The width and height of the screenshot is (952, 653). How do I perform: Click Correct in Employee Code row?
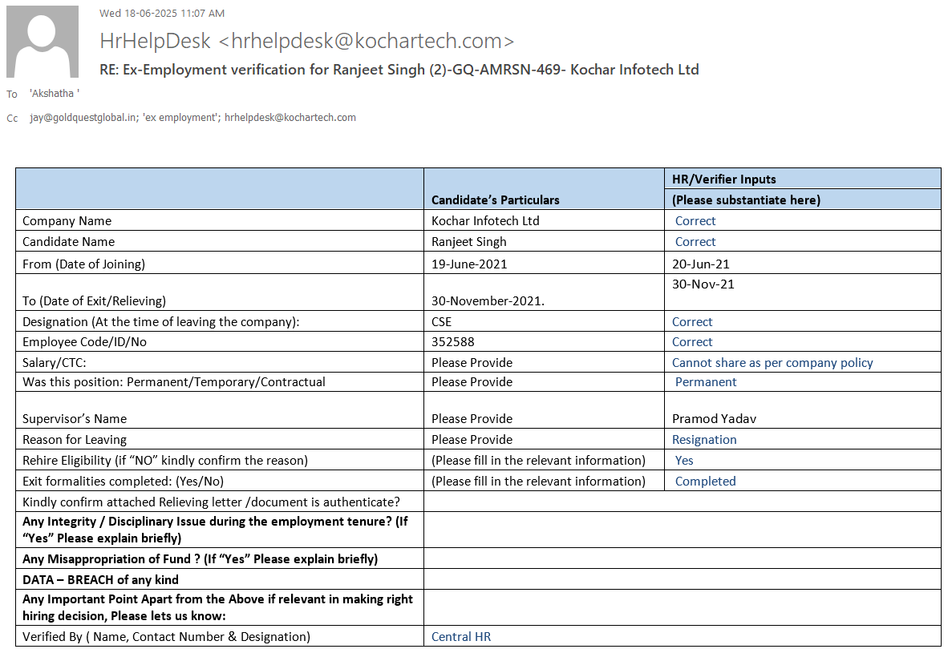[x=692, y=342]
